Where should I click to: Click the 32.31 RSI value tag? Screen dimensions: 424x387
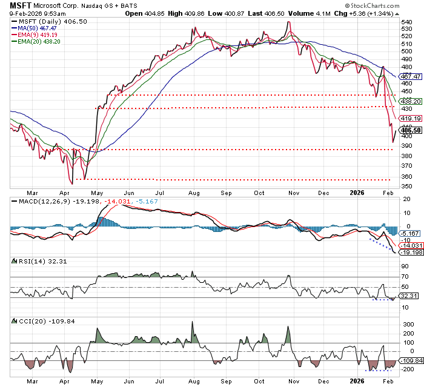[x=411, y=295]
